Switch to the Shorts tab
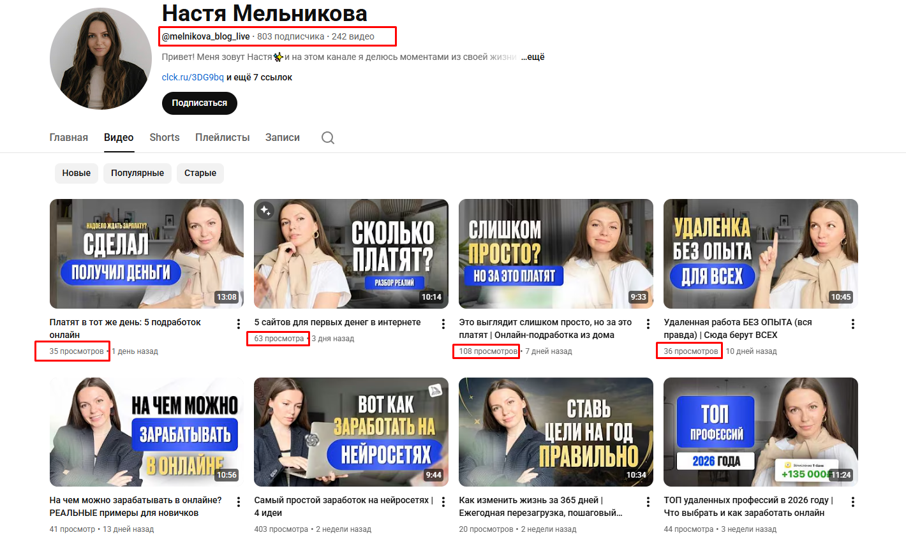Image resolution: width=906 pixels, height=551 pixels. pyautogui.click(x=165, y=137)
